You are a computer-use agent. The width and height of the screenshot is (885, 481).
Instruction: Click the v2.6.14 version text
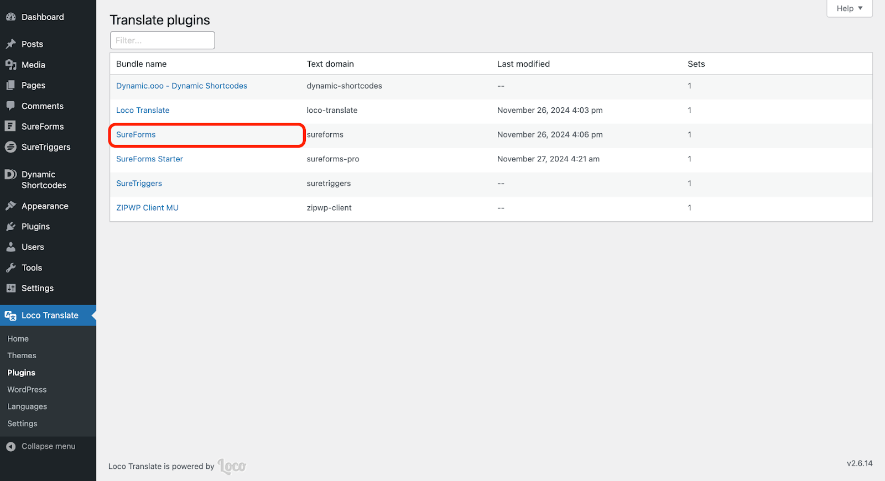point(860,463)
